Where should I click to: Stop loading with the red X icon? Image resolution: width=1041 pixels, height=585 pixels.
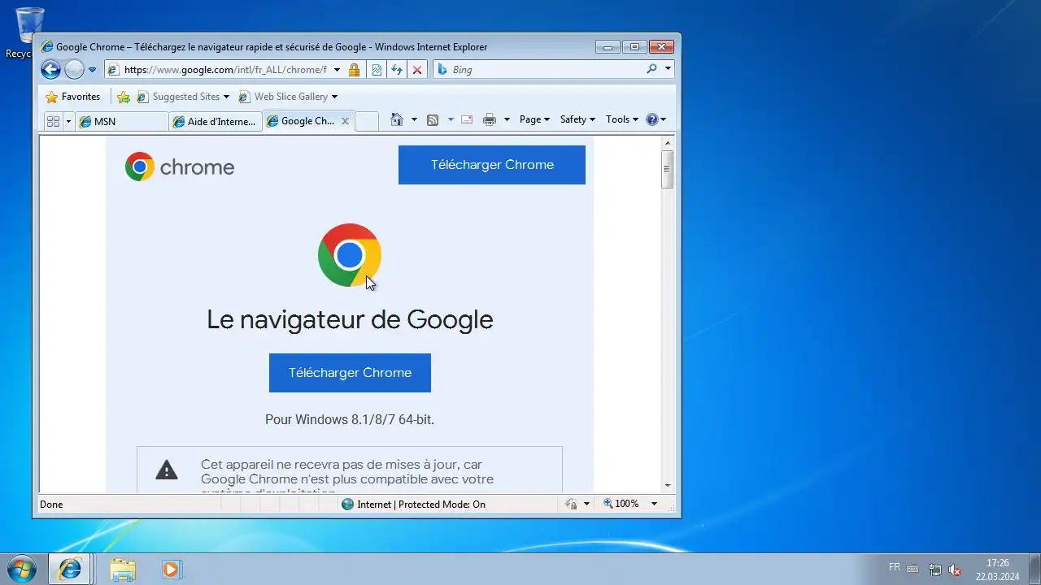pos(417,70)
